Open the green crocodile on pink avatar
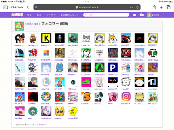Screen dimensions: 174x130 (x=86, y=82)
